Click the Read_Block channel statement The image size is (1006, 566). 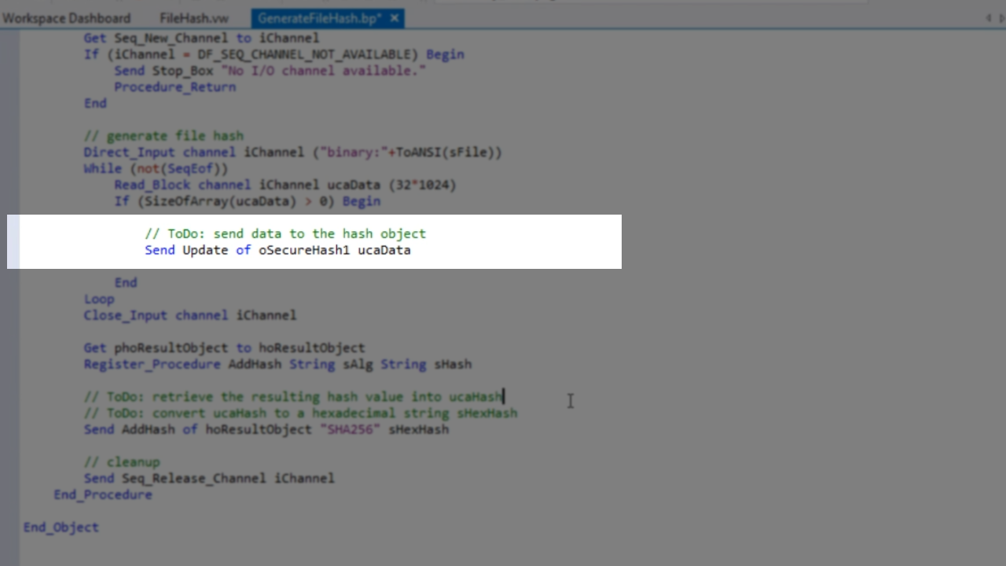point(285,185)
